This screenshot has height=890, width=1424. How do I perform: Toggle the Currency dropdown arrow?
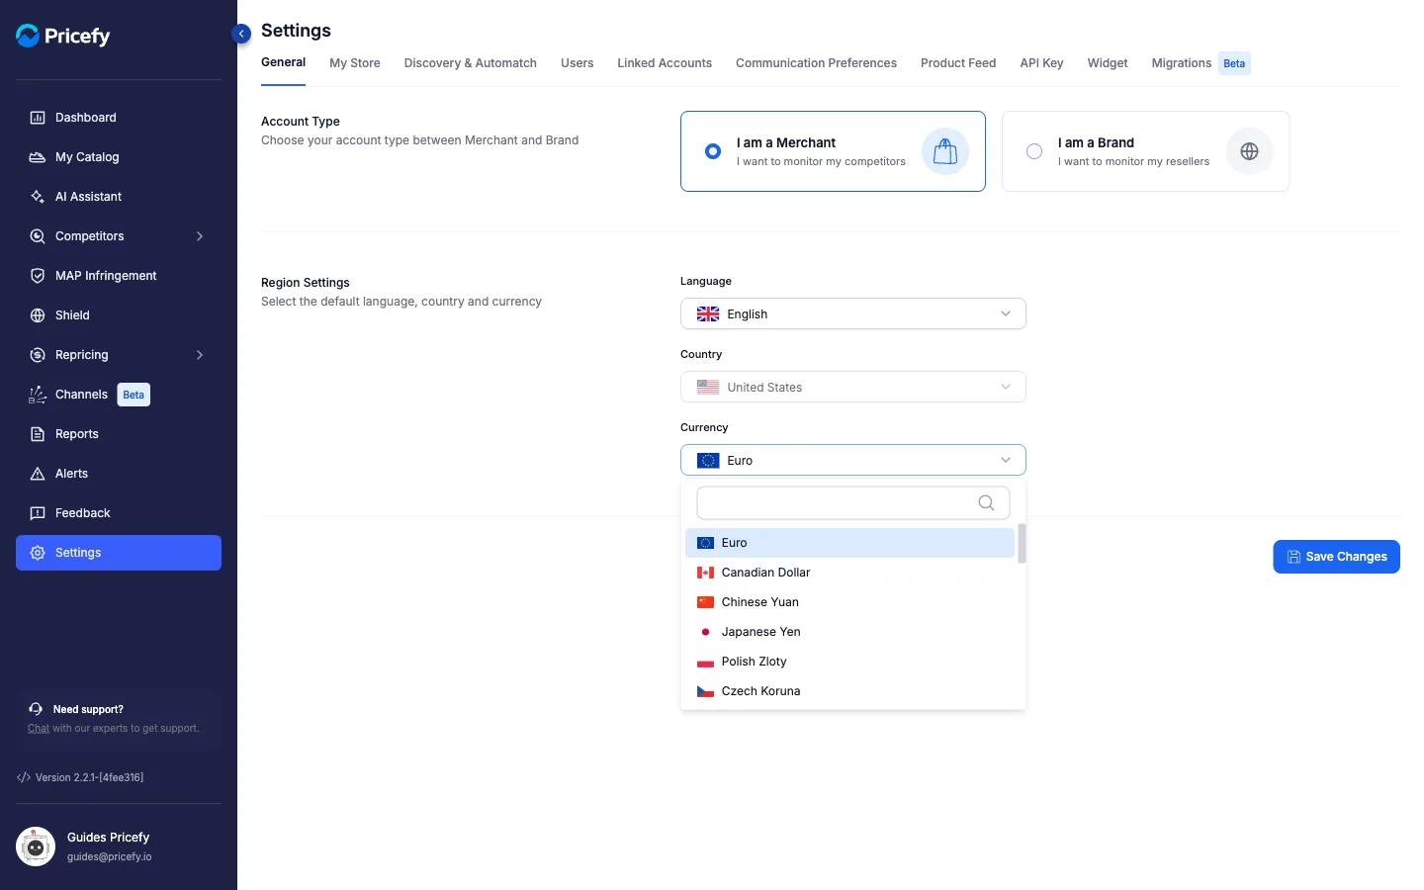[x=1006, y=461]
